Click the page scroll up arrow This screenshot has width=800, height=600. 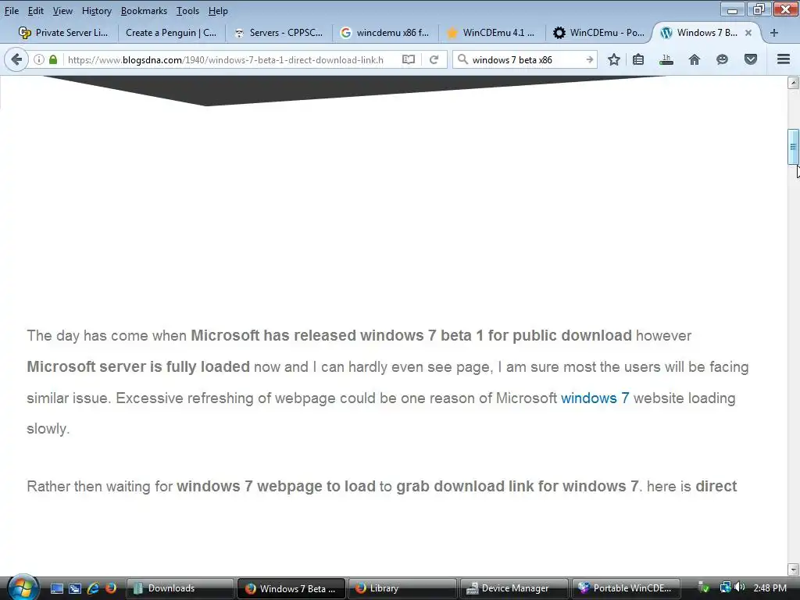[x=793, y=83]
